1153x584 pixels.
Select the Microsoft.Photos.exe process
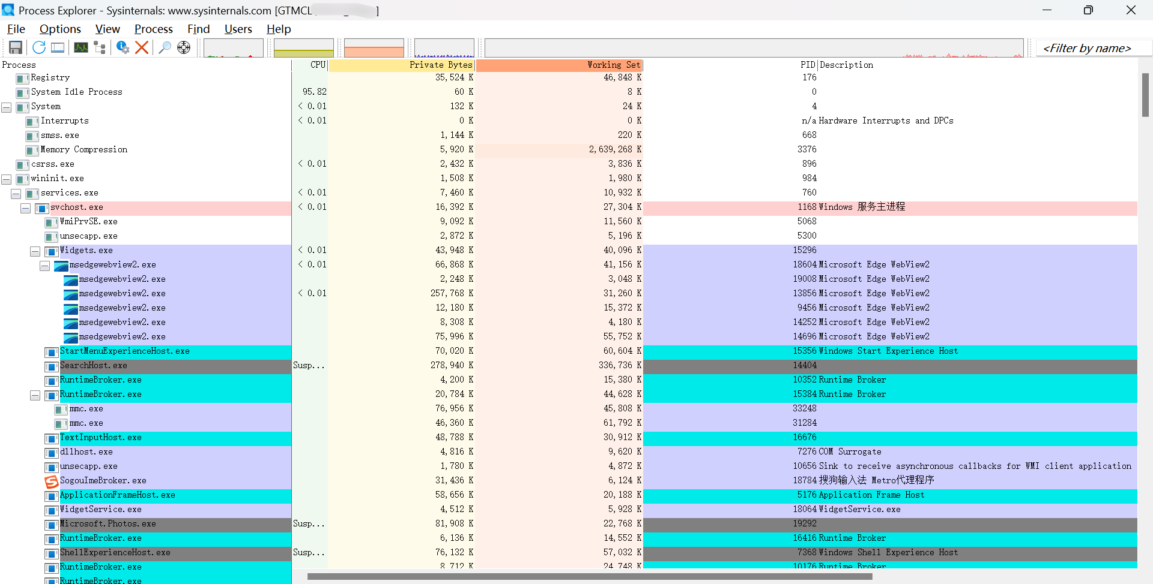(x=569, y=523)
